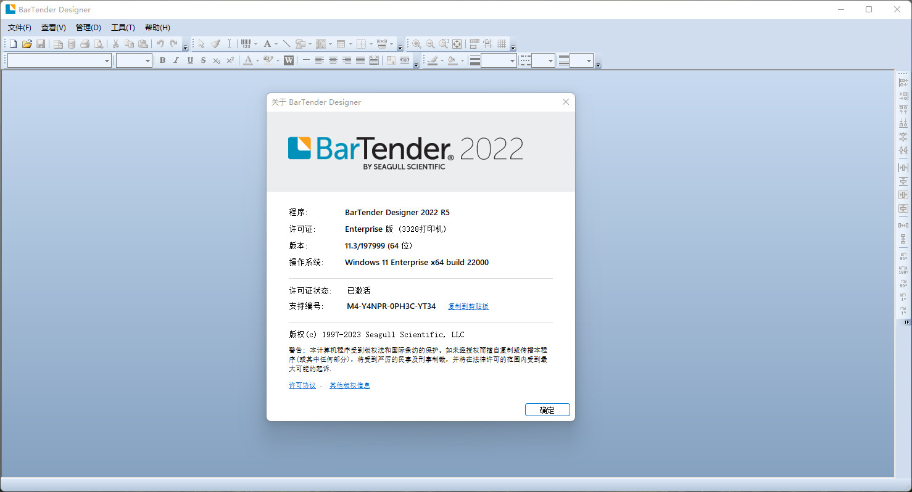
Task: Click the format painter brush icon
Action: click(215, 44)
